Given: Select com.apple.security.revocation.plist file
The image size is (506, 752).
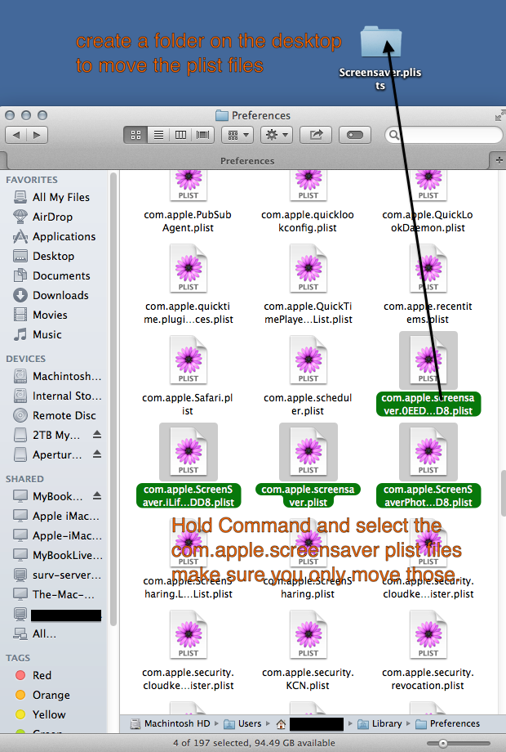Looking at the screenshot, I should [x=428, y=651].
